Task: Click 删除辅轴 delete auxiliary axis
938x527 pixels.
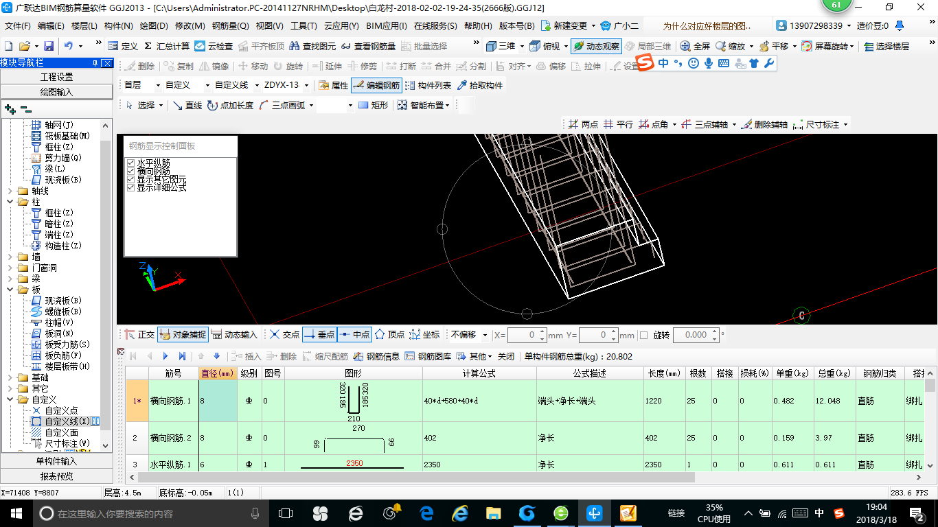Action: 764,124
